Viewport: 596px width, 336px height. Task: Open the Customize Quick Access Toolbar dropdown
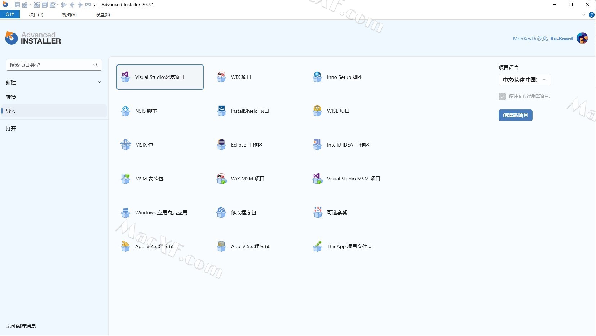[94, 5]
